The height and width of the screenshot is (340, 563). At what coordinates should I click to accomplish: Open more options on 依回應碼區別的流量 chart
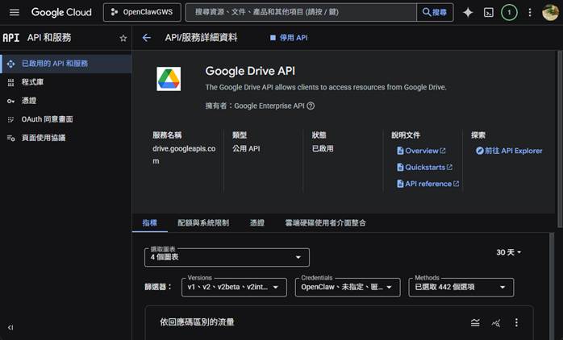coord(517,322)
